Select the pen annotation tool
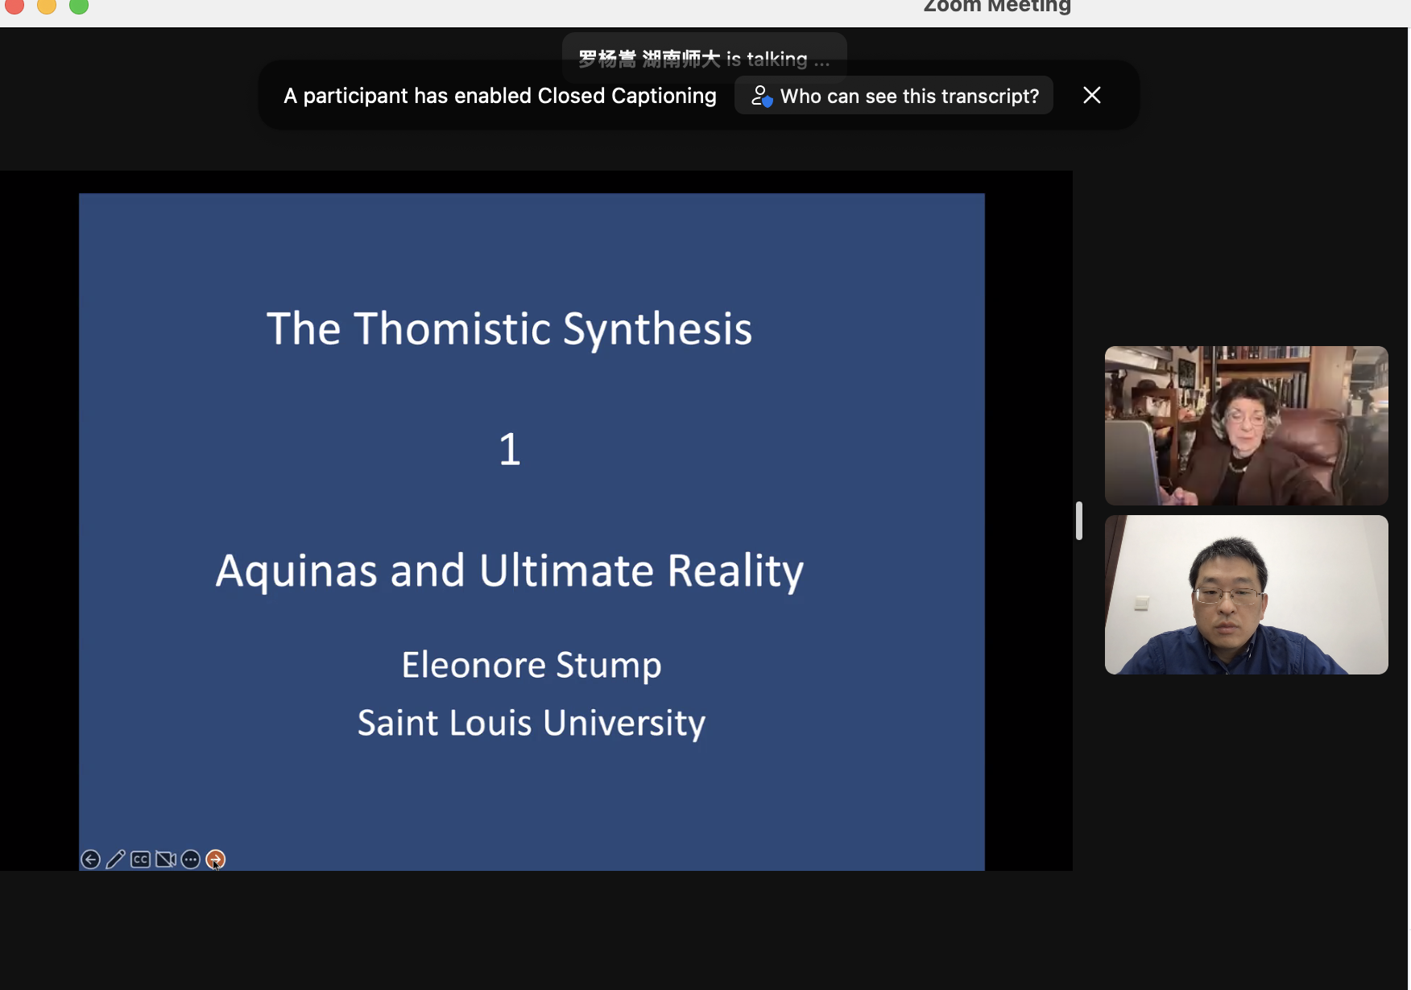Viewport: 1411px width, 990px height. click(115, 860)
